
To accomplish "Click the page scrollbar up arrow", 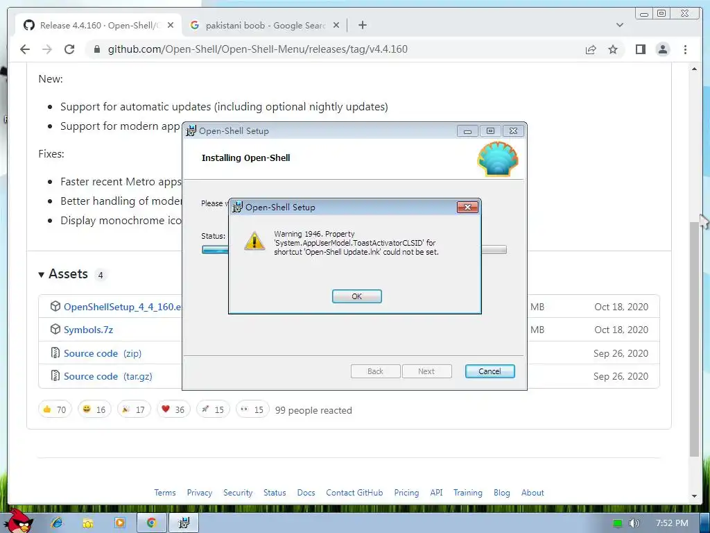I will [694, 69].
